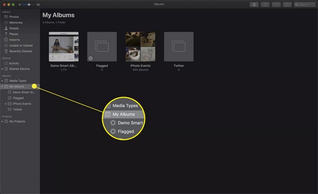This screenshot has width=318, height=194.
Task: Click the '3 Albums, 1 Folder' subtitle
Action: [x=54, y=22]
